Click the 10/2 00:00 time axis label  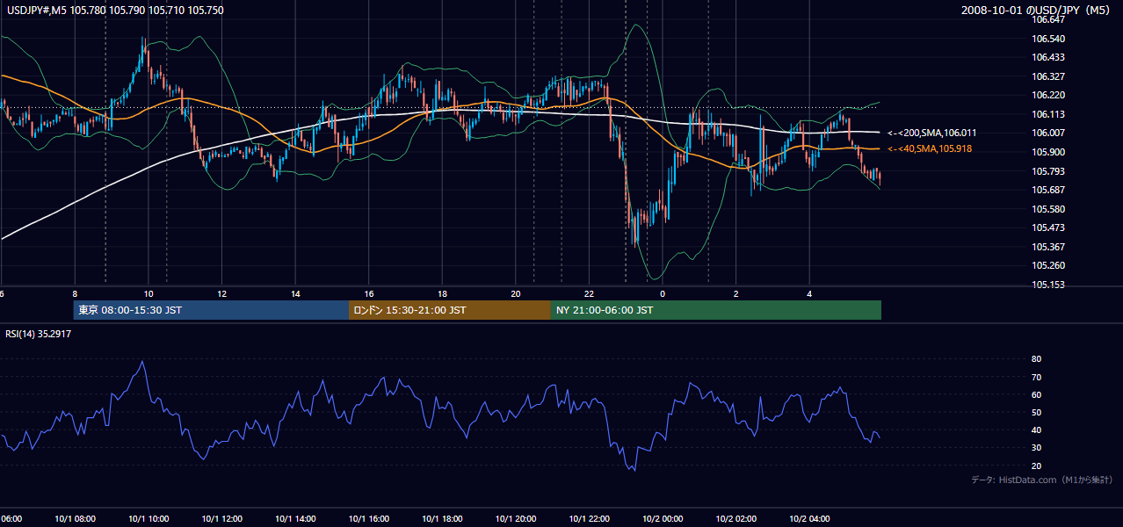[x=663, y=518]
